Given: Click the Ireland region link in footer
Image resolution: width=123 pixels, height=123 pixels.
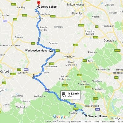Looking at the screenshot, I should coord(88,122).
